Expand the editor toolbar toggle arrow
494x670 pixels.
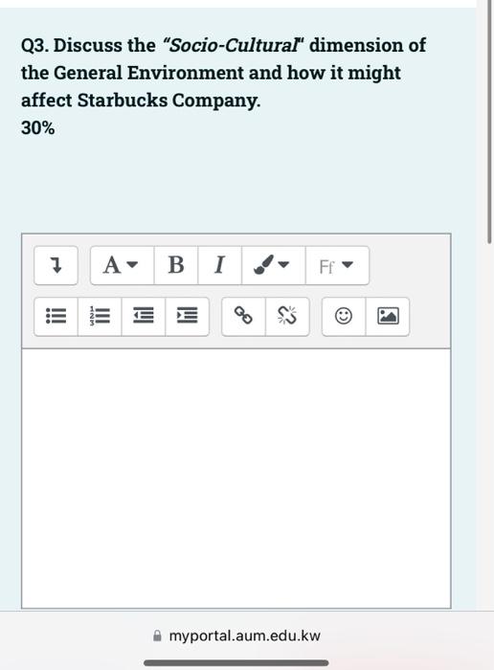tap(56, 265)
